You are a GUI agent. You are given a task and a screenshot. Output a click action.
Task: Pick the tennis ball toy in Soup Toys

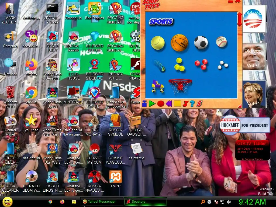pyautogui.click(x=158, y=43)
